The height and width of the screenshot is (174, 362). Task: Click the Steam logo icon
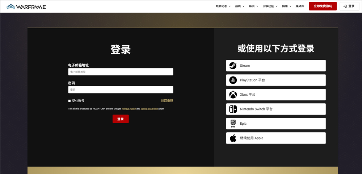(x=233, y=66)
